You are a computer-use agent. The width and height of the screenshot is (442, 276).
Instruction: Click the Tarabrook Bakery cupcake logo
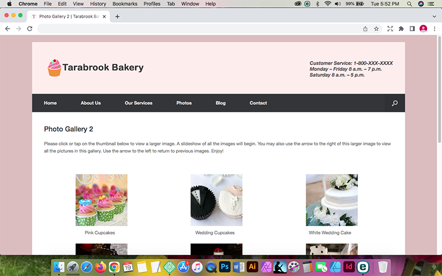click(54, 67)
